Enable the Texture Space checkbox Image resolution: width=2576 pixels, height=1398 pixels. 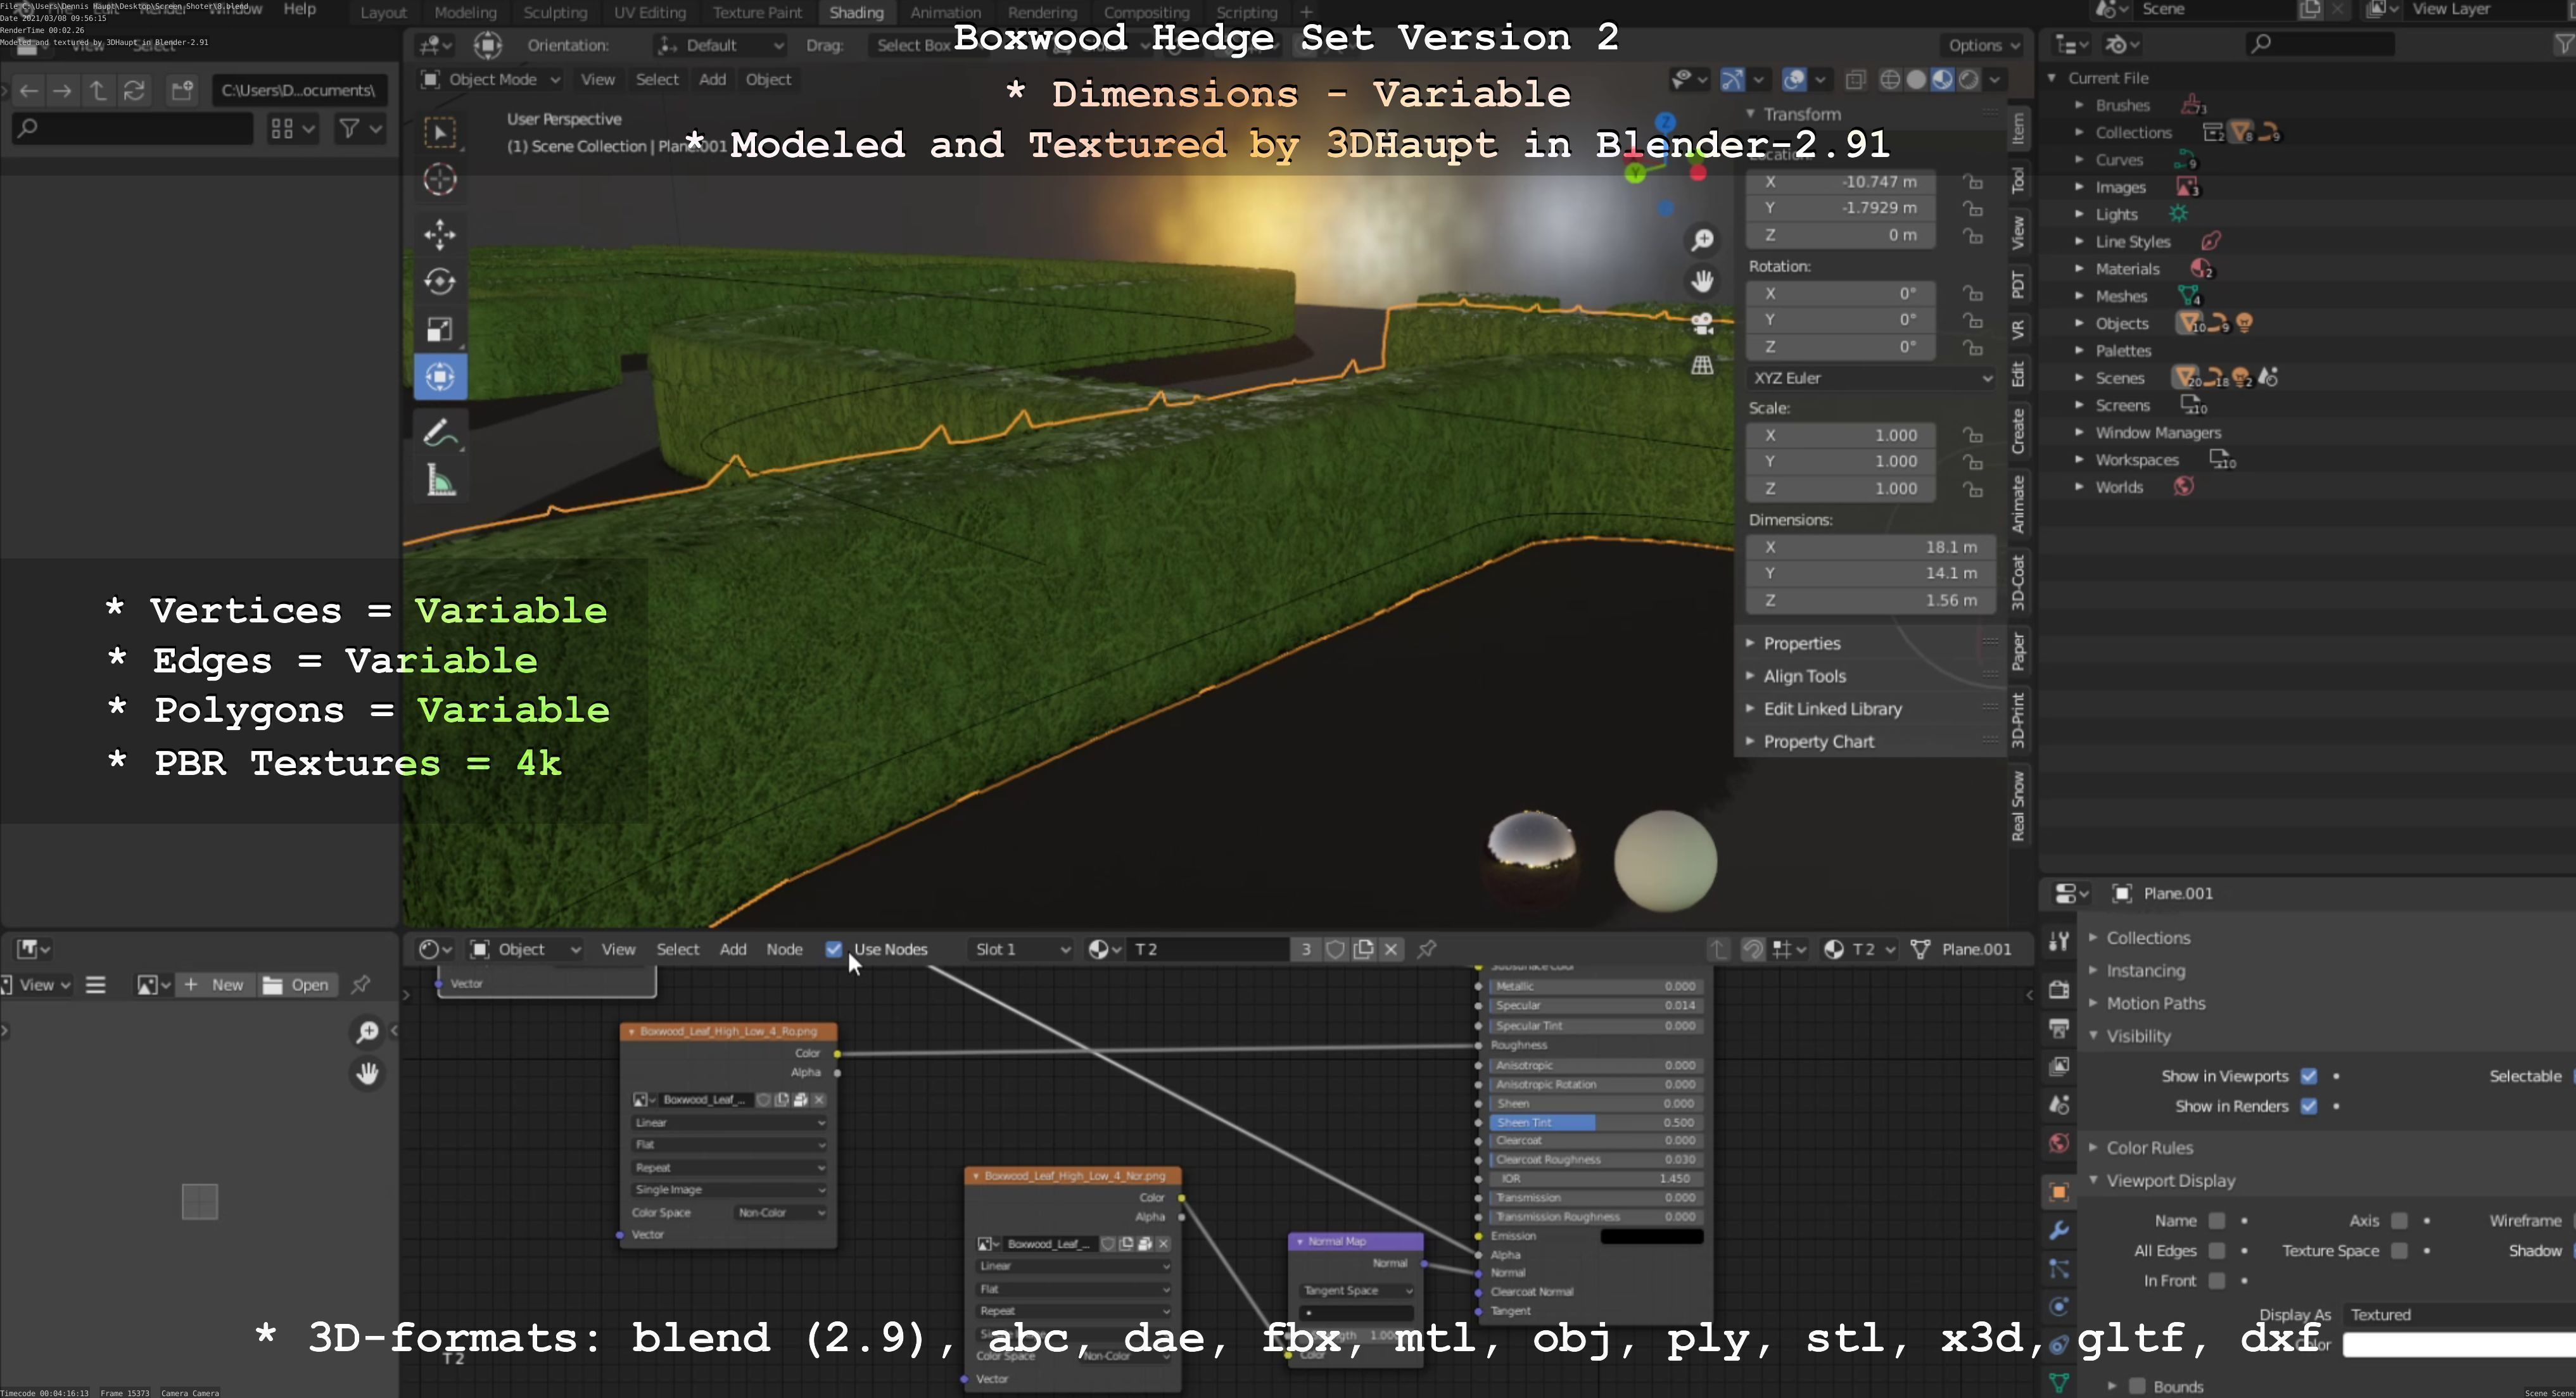tap(2399, 1251)
